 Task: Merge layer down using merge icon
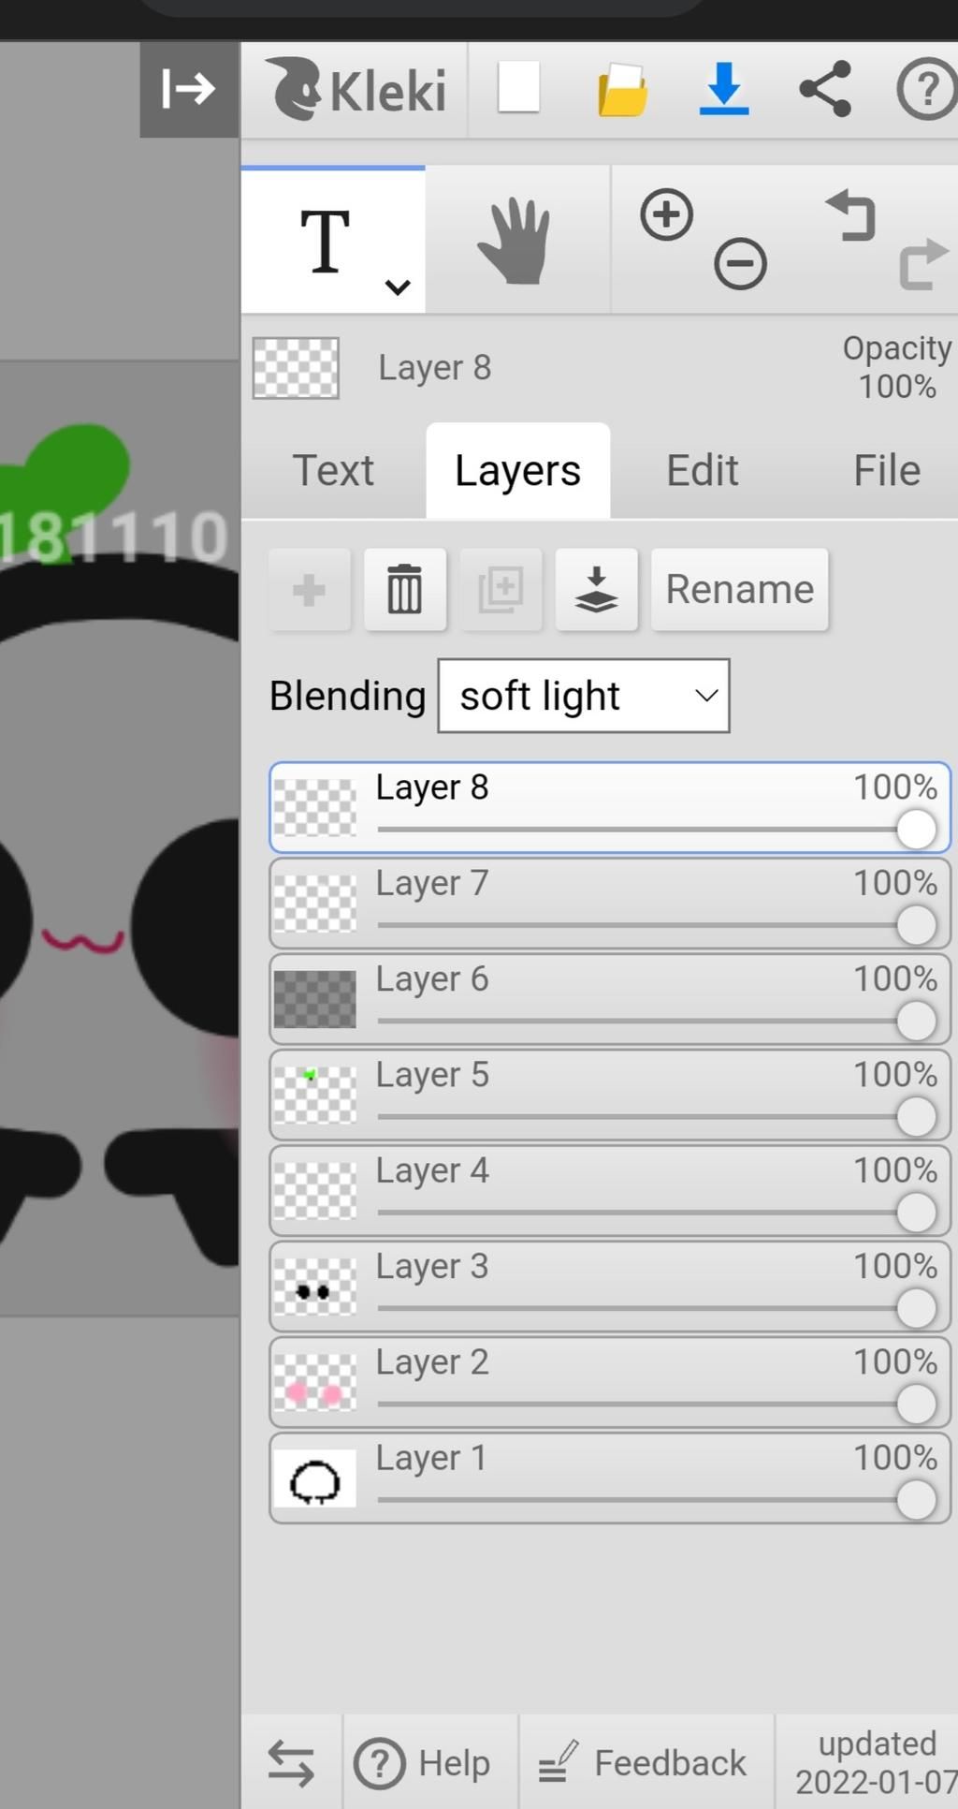pyautogui.click(x=596, y=590)
